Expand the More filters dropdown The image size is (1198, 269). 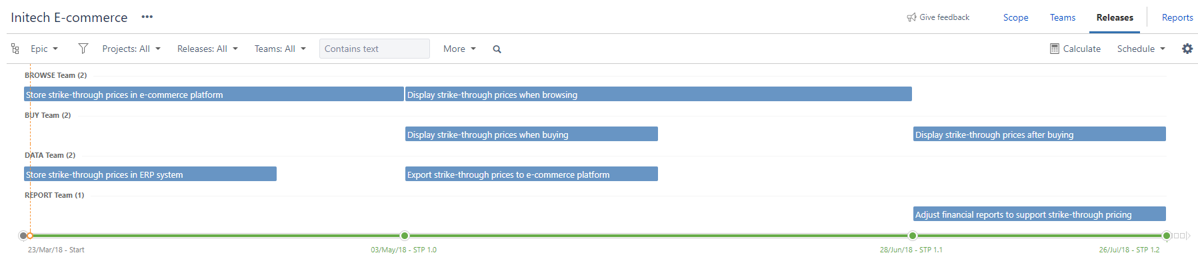point(459,49)
